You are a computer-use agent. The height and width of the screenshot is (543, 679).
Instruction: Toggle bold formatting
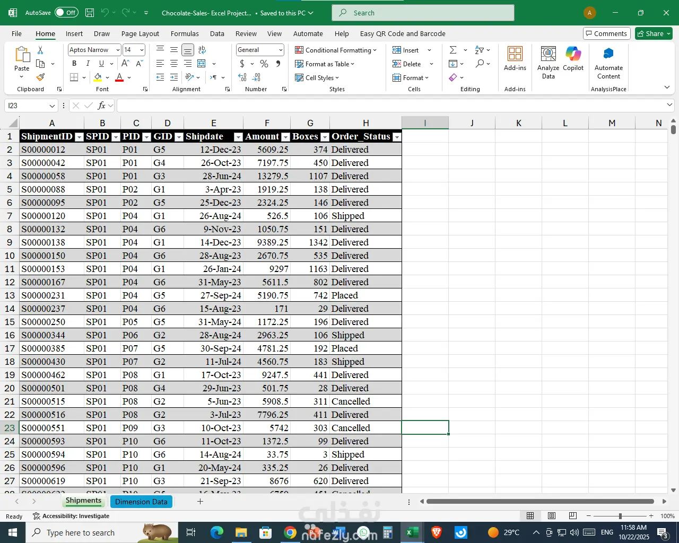tap(74, 64)
